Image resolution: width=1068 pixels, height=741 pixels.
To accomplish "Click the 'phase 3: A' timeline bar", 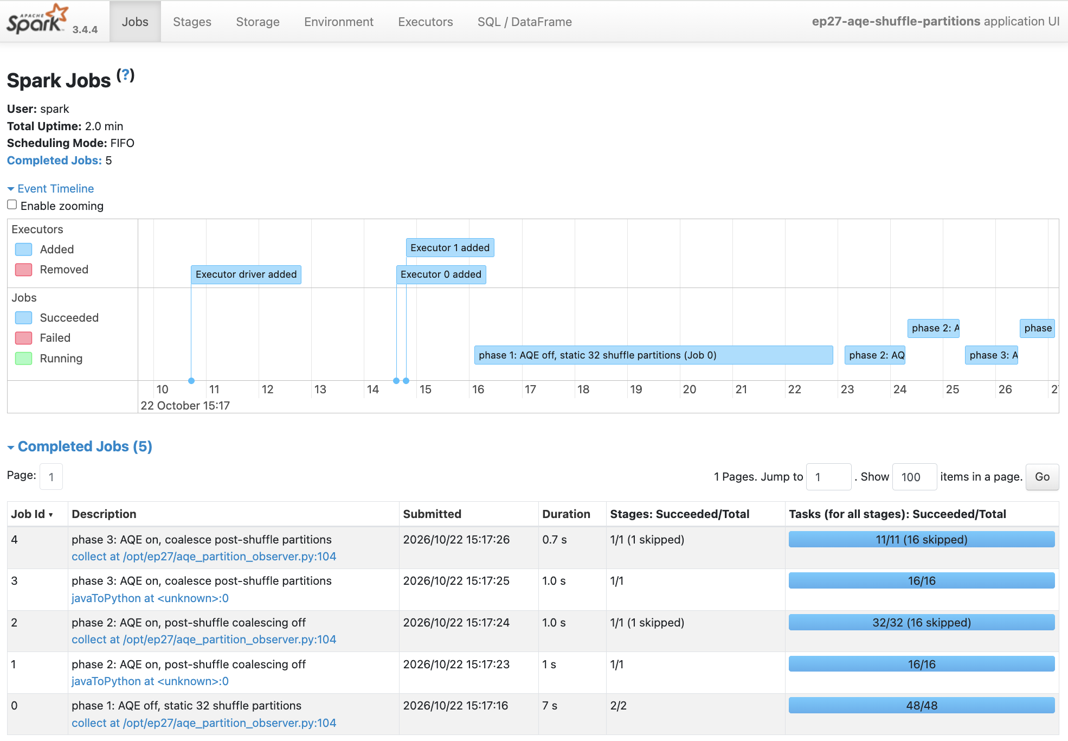I will (992, 355).
